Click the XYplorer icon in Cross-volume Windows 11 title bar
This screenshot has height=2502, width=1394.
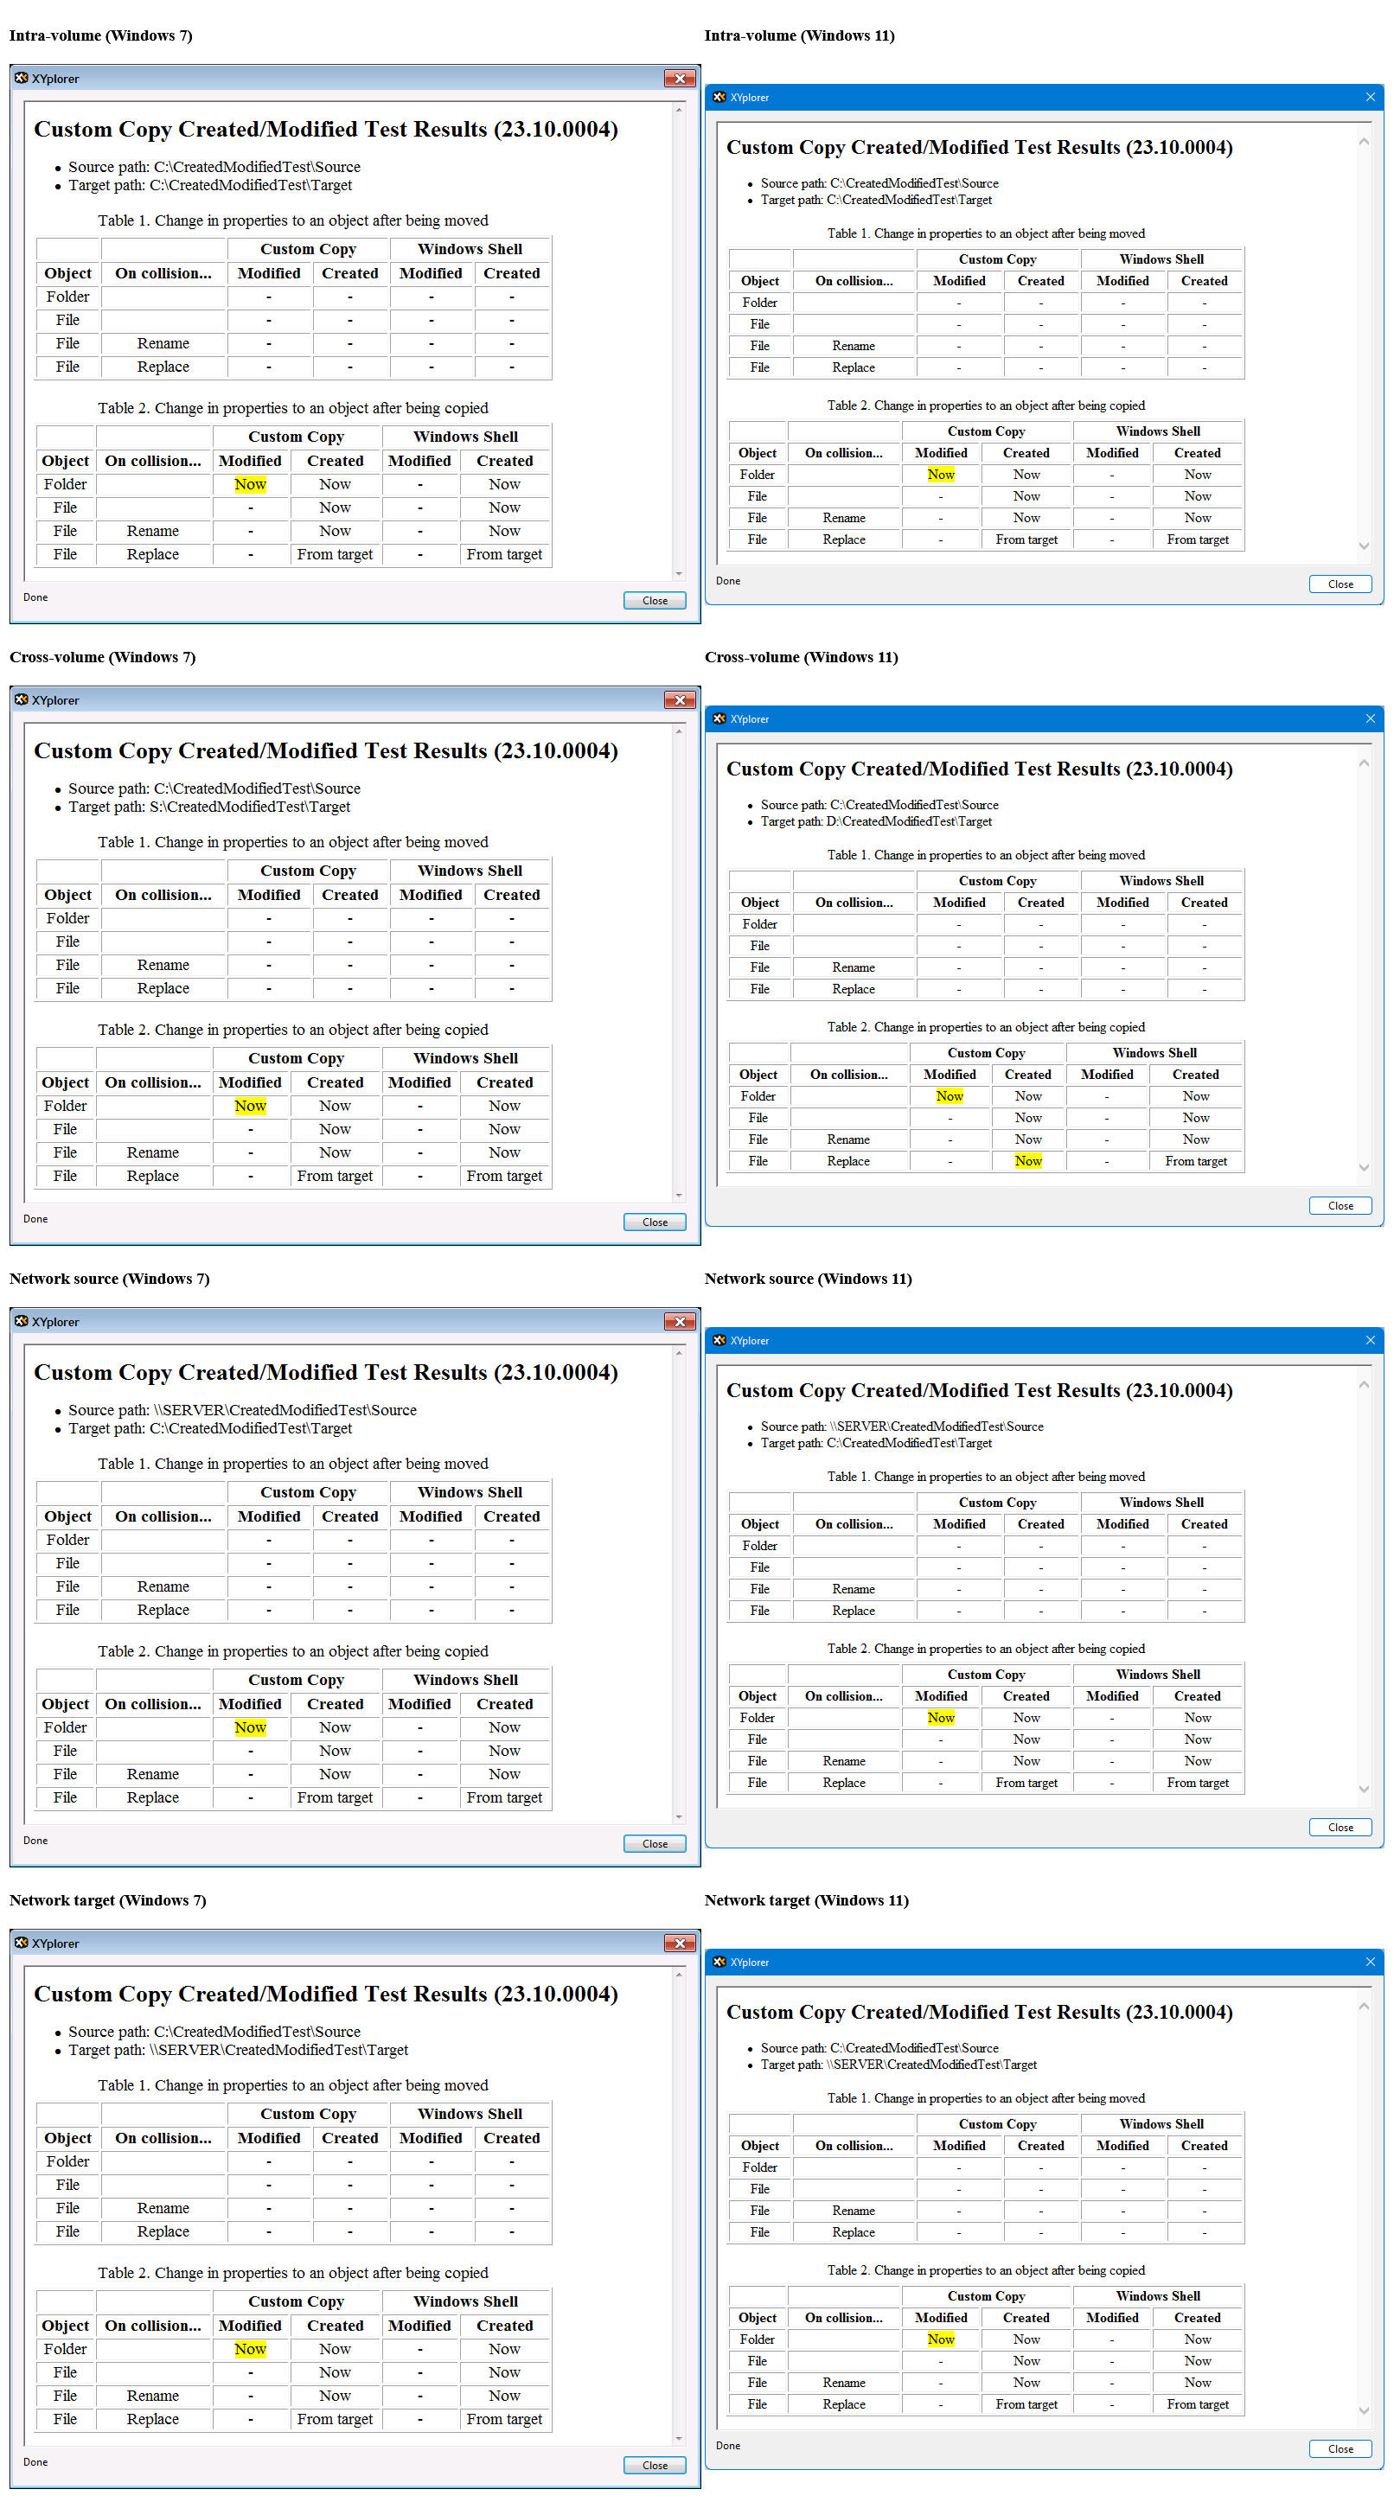pos(719,718)
